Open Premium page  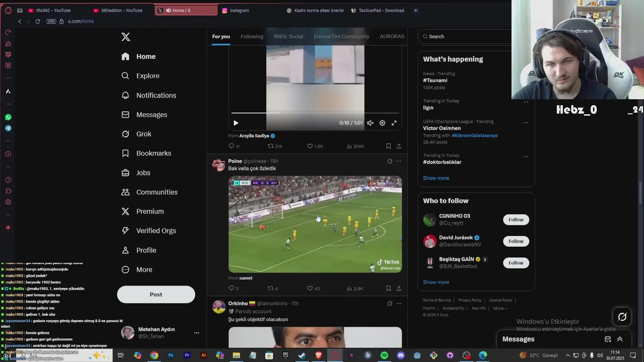pyautogui.click(x=143, y=211)
